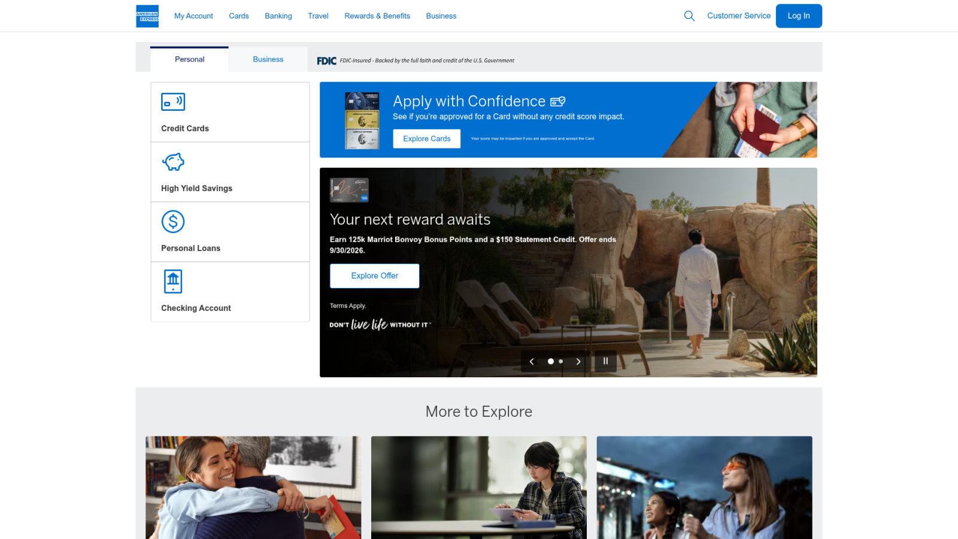
Task: Click the Marriott Bonvoy card thumbnail
Action: (349, 190)
